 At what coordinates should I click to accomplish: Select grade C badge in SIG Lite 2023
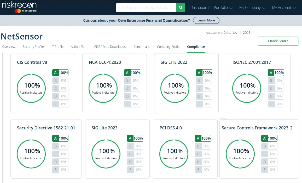coord(135,154)
